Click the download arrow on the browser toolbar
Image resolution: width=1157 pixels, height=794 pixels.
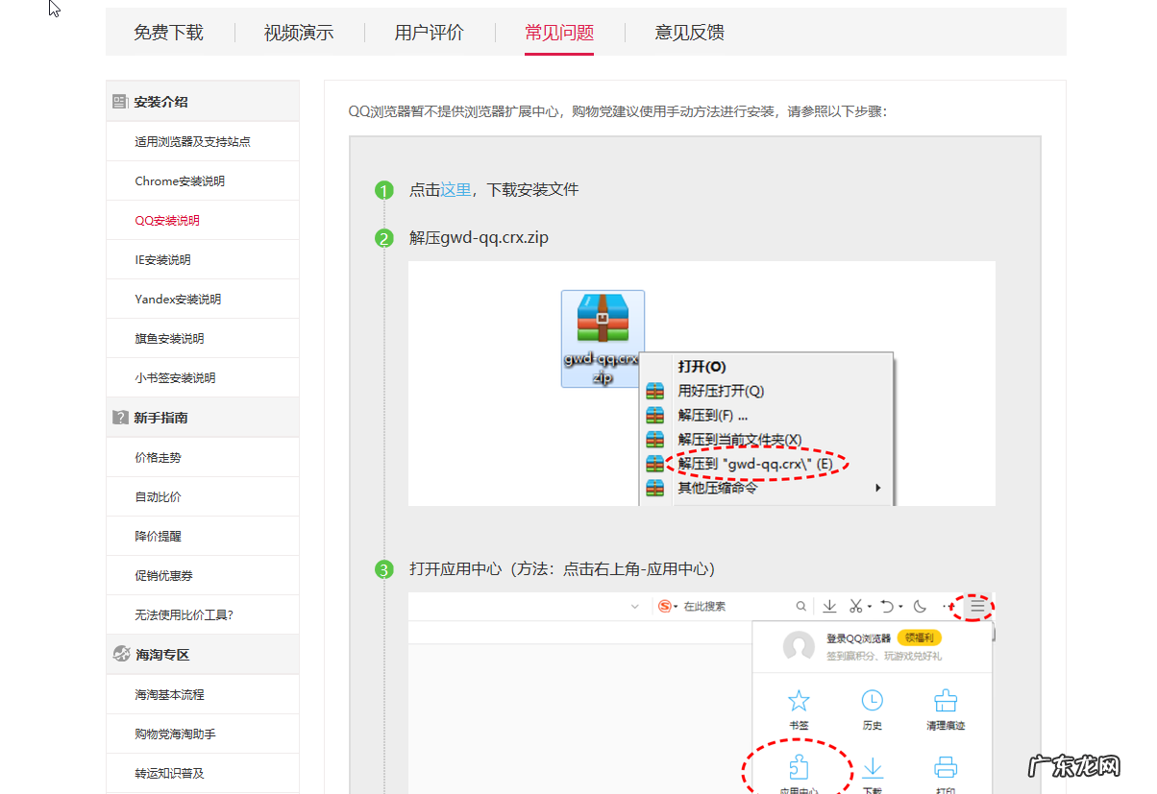point(828,606)
